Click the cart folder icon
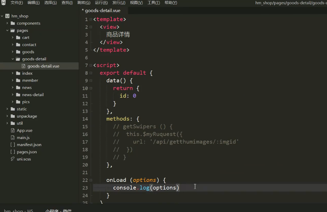Viewport: 327px width, 212px height. (x=18, y=38)
